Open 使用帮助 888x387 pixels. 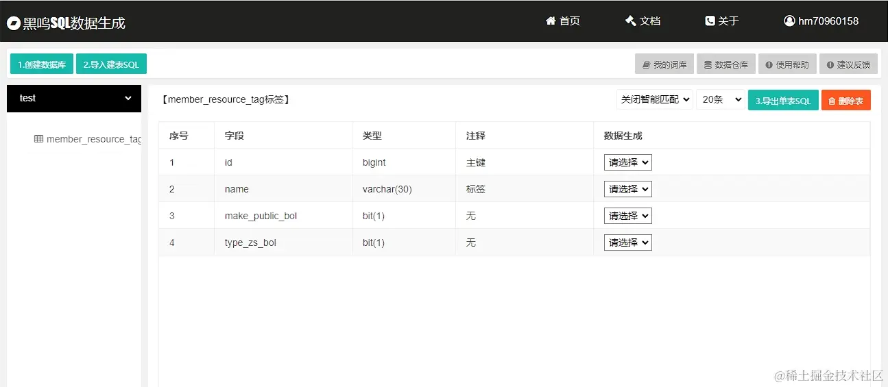tap(787, 64)
